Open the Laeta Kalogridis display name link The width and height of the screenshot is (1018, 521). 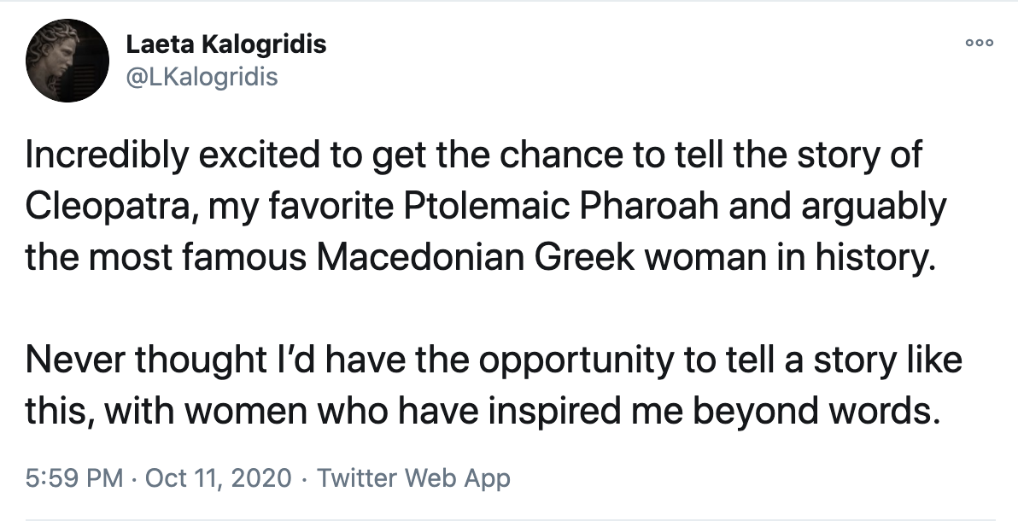(x=225, y=44)
